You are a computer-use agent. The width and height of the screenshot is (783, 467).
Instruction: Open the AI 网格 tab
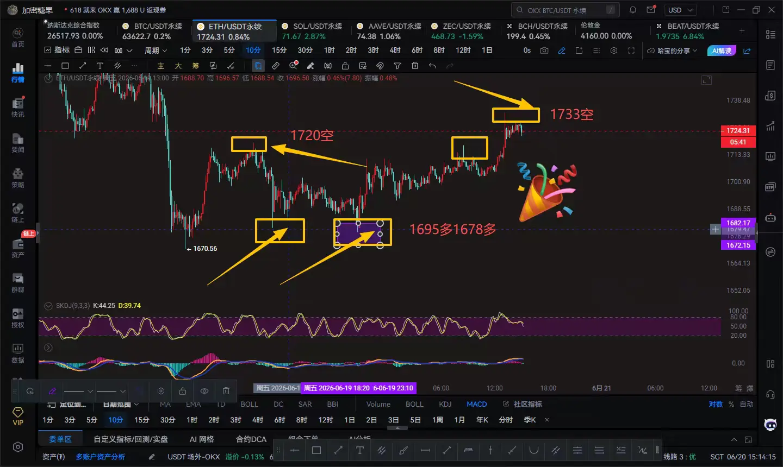click(x=202, y=439)
